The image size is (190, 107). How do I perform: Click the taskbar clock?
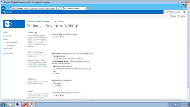click(184, 105)
